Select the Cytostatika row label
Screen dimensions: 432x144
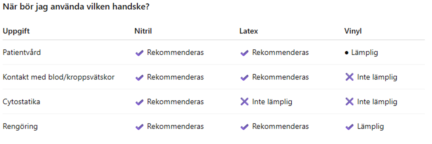(21, 102)
